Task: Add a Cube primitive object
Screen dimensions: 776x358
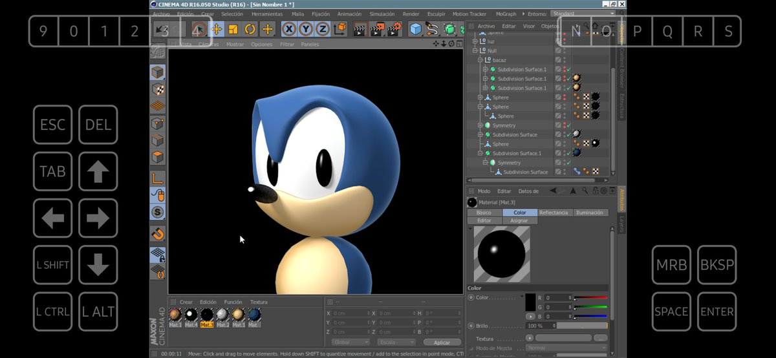Action: (416, 28)
